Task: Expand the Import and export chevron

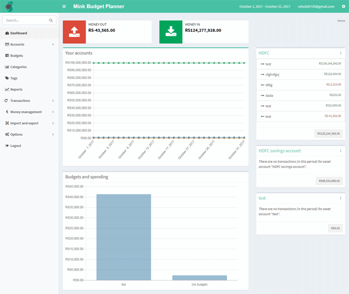Action: click(x=53, y=123)
